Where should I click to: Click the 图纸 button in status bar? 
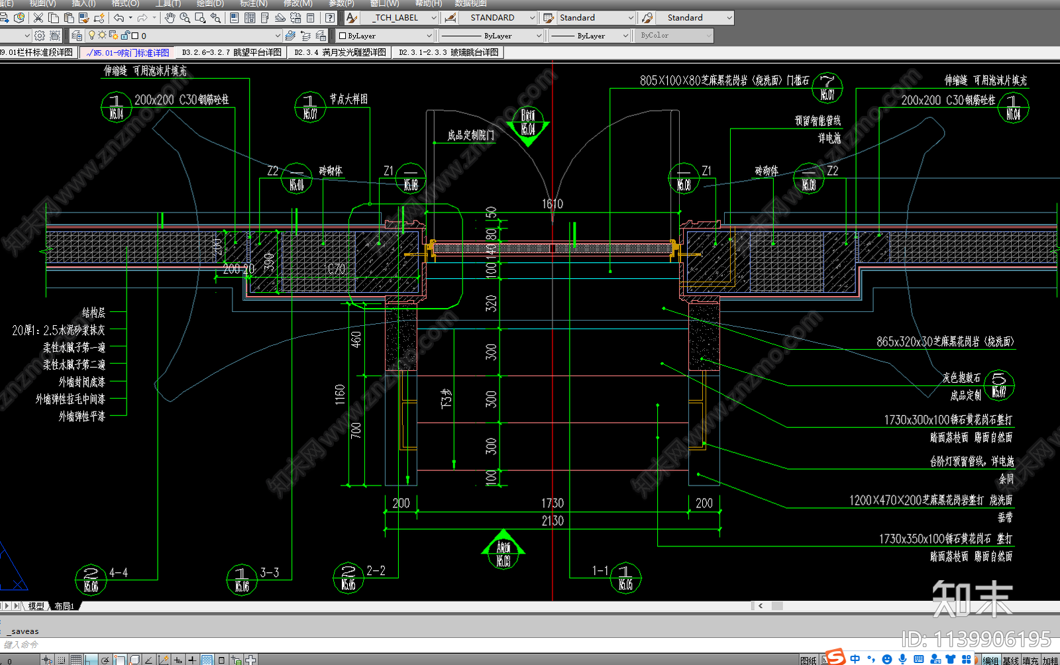pyautogui.click(x=808, y=660)
